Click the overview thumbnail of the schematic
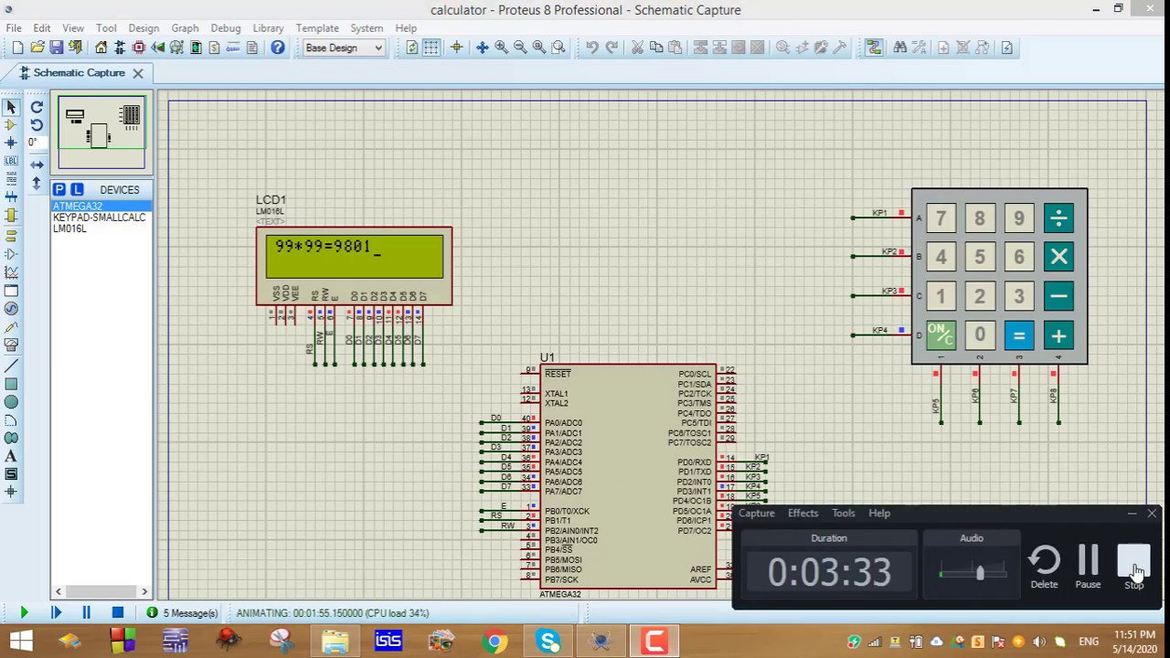 coord(101,133)
